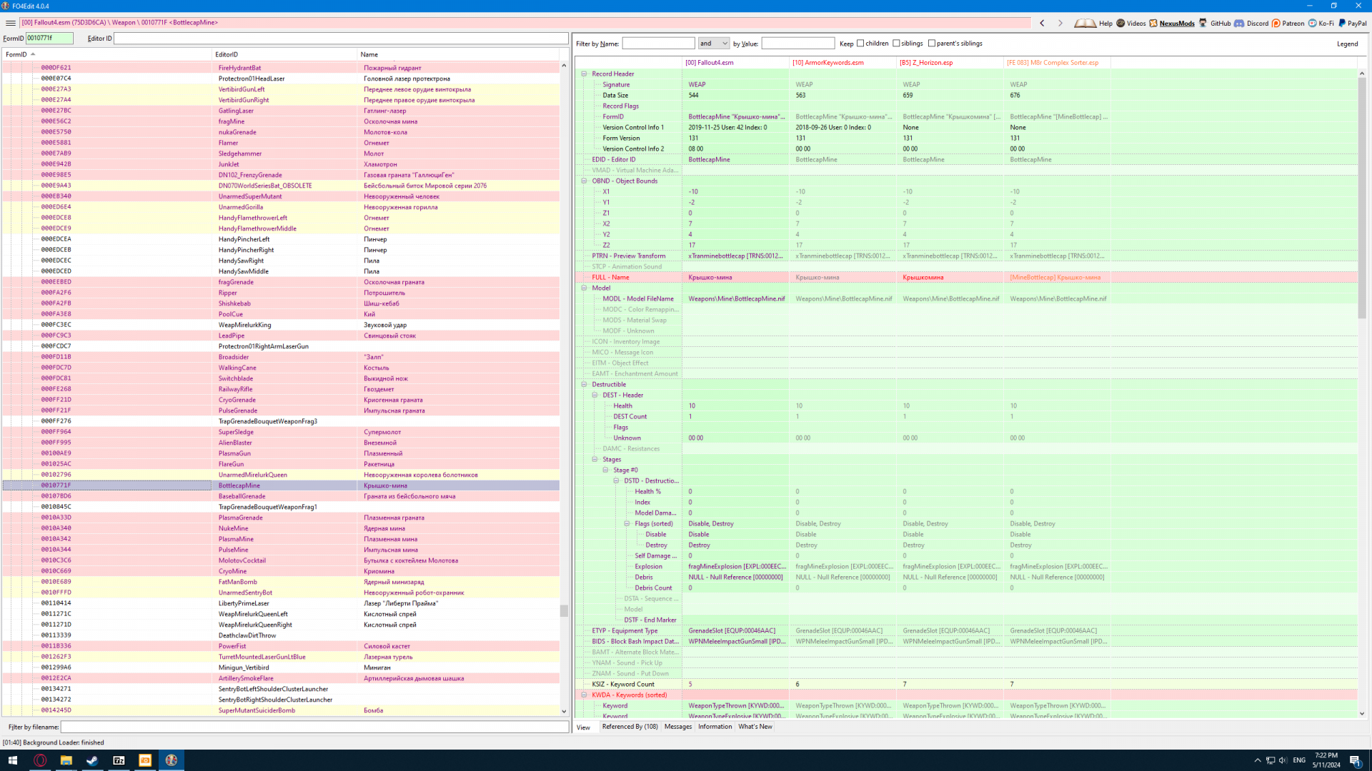Click the Filter by filename field
The image size is (1372, 771).
314,727
